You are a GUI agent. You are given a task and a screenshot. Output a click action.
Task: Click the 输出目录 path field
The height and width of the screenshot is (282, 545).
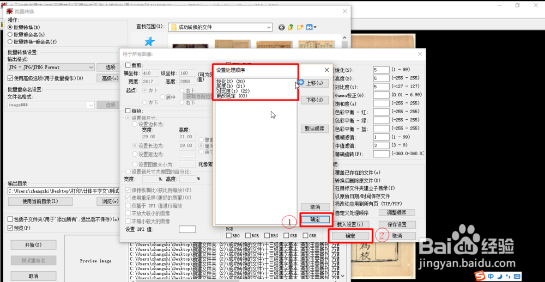(x=63, y=191)
